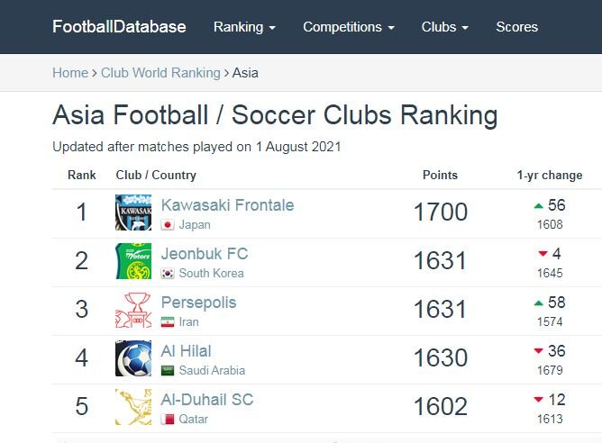Click the Saudi Arabia flag icon

[x=168, y=371]
